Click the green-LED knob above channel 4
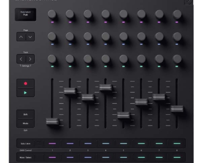The image size is (202, 163). [106, 59]
